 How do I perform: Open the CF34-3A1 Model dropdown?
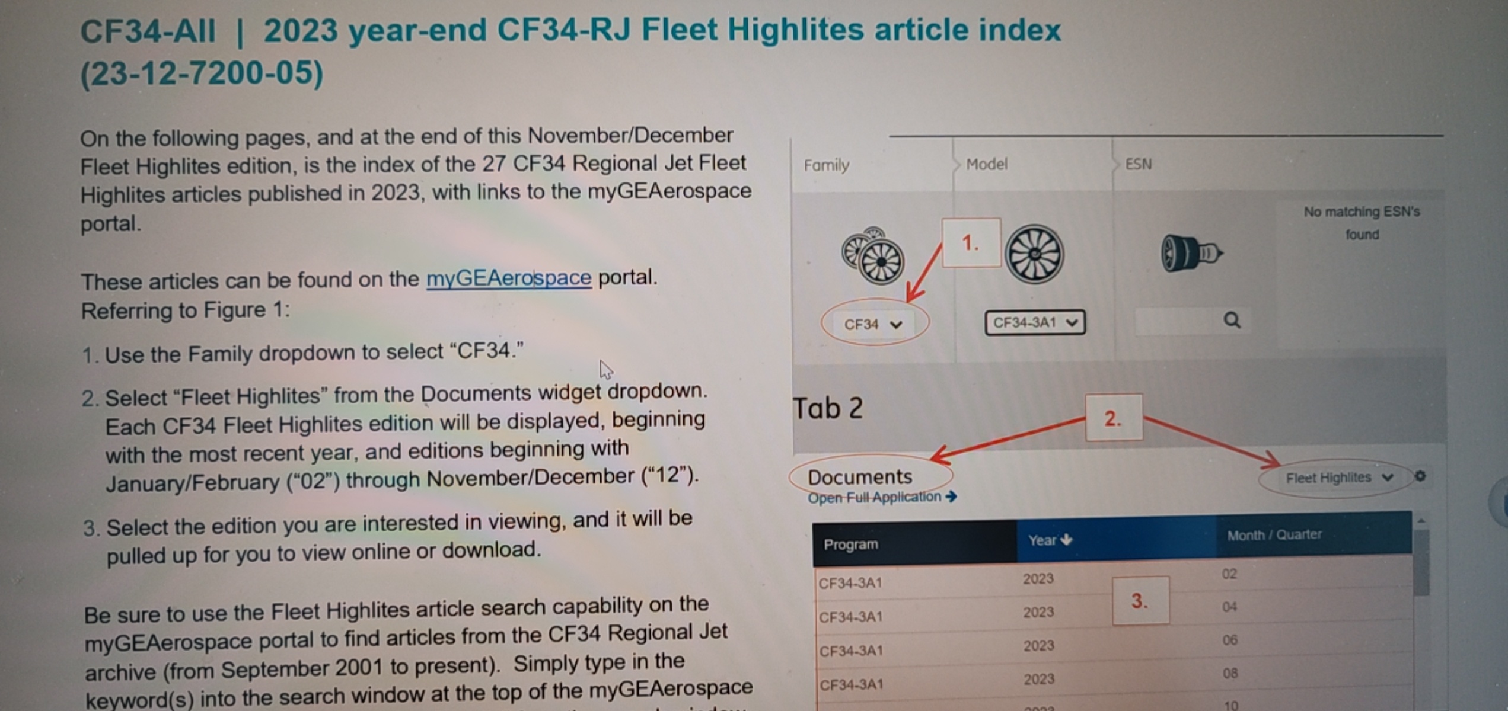[x=1035, y=323]
